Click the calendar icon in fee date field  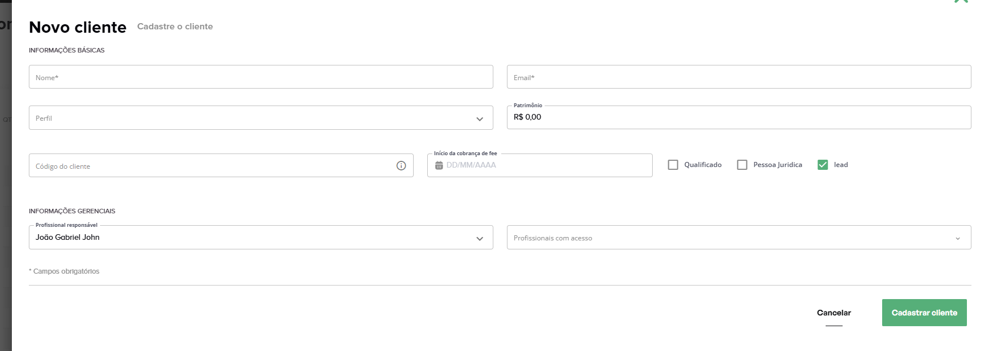(x=439, y=165)
